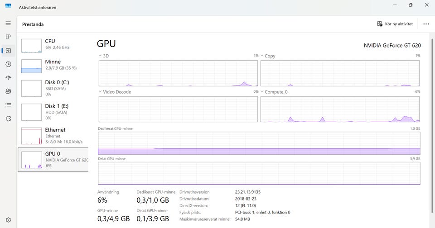Select the Ethernet resource entry

click(x=53, y=135)
